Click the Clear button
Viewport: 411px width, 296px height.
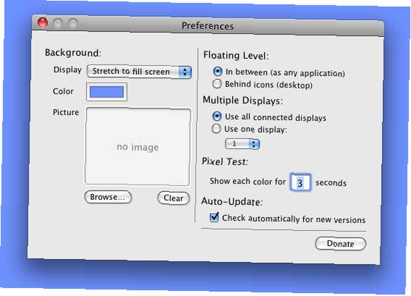tap(173, 198)
